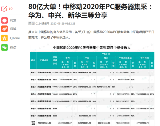Click the 合计金额 row label
This screenshot has width=160, height=126.
tap(33, 123)
